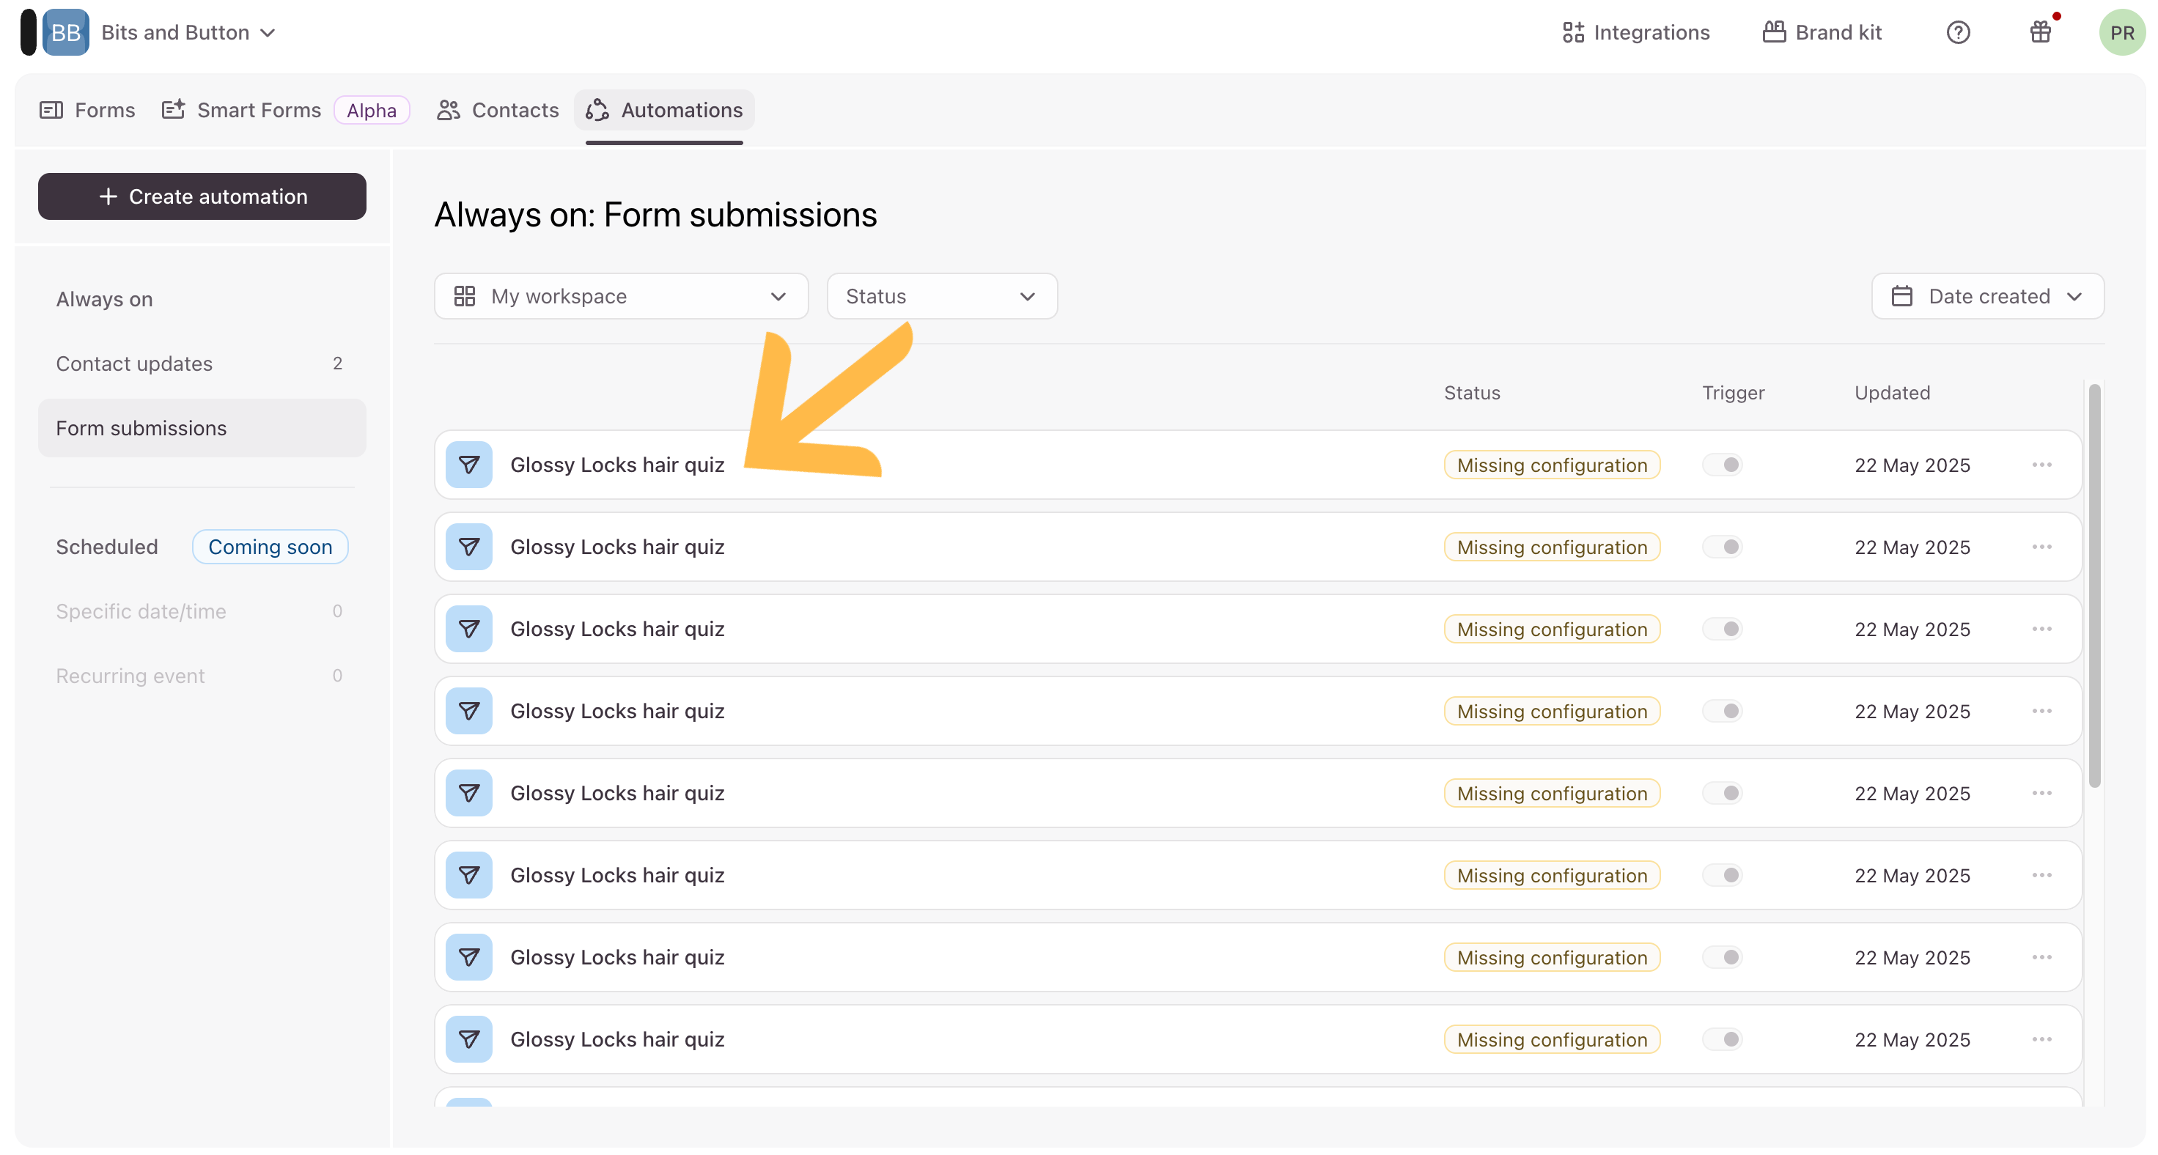Expand the My workspace dropdown
This screenshot has height=1155, width=2158.
621,297
